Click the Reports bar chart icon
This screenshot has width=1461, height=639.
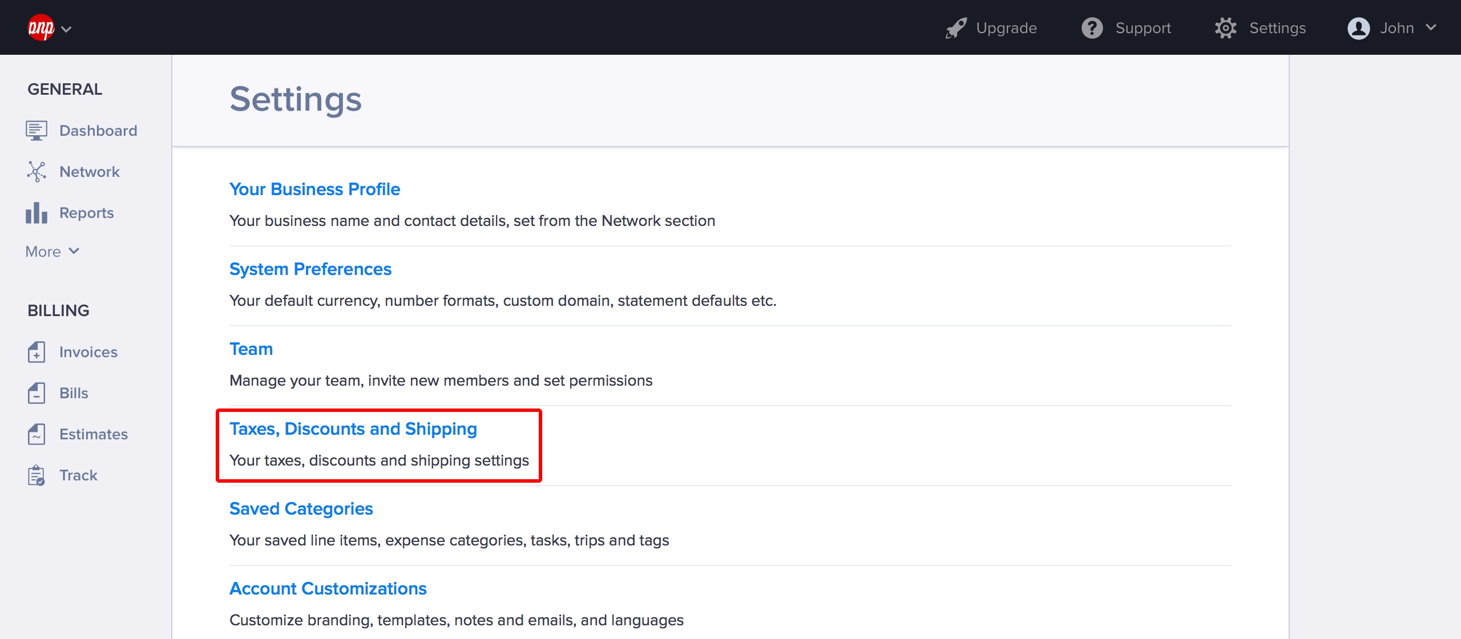(x=36, y=213)
